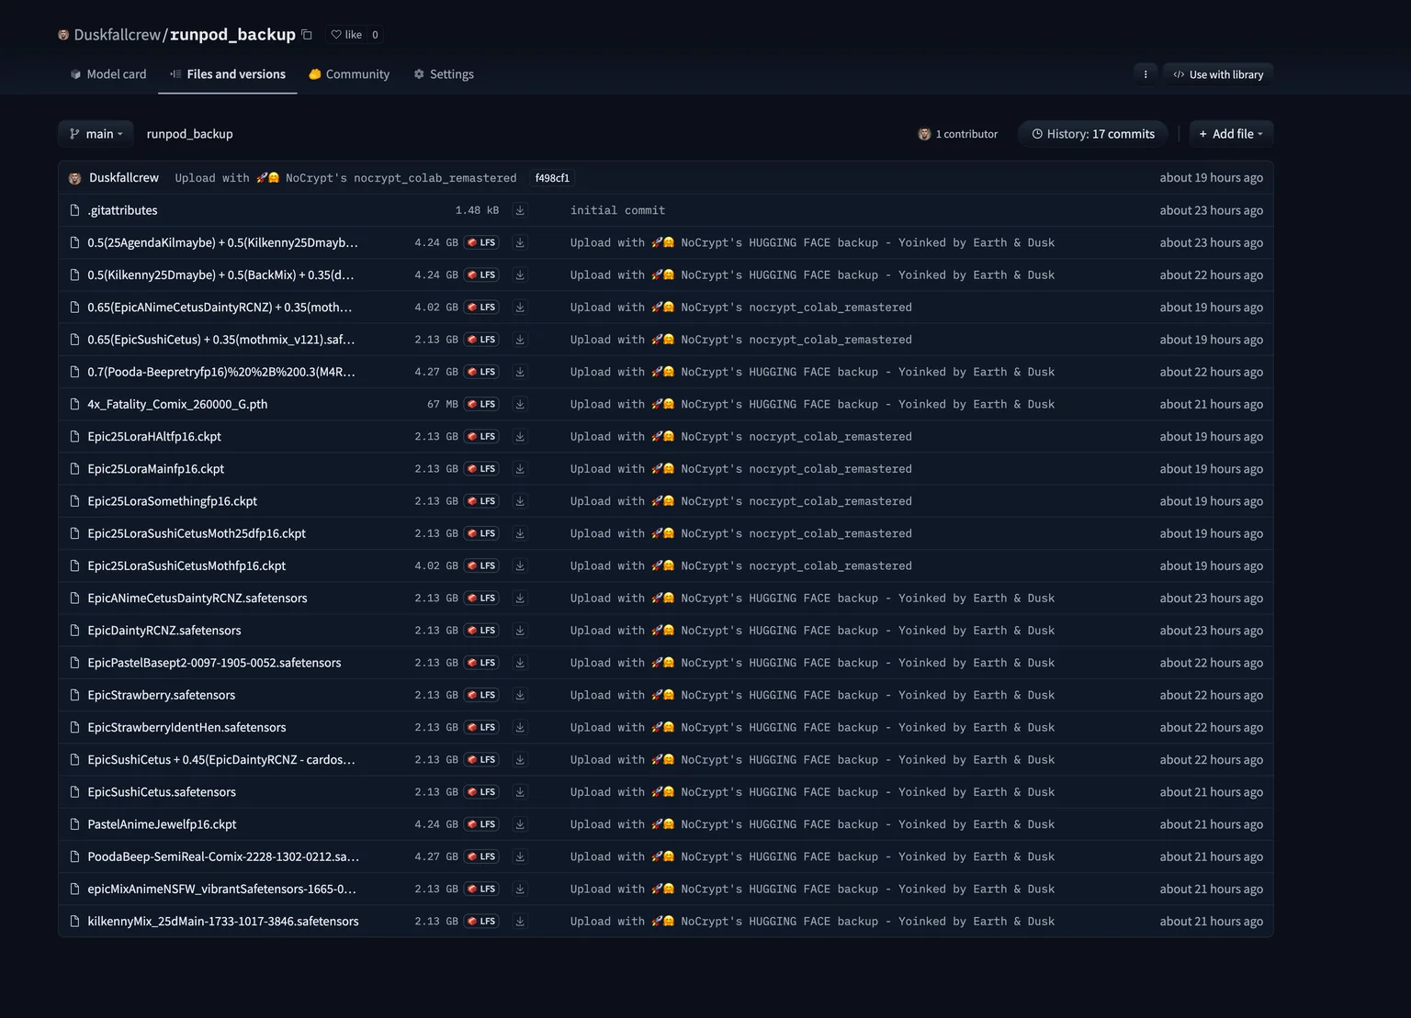Click runpod_backup breadcrumb path
The image size is (1411, 1018).
tap(189, 134)
